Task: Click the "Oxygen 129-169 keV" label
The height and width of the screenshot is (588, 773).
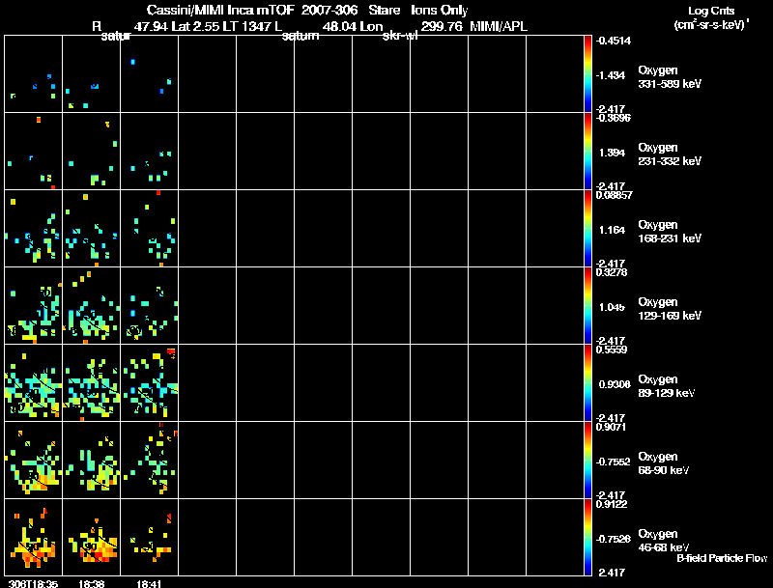Action: [670, 309]
